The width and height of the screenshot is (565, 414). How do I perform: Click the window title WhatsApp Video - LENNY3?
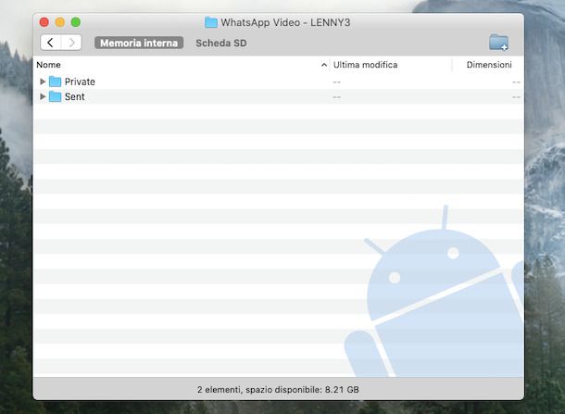pyautogui.click(x=285, y=22)
